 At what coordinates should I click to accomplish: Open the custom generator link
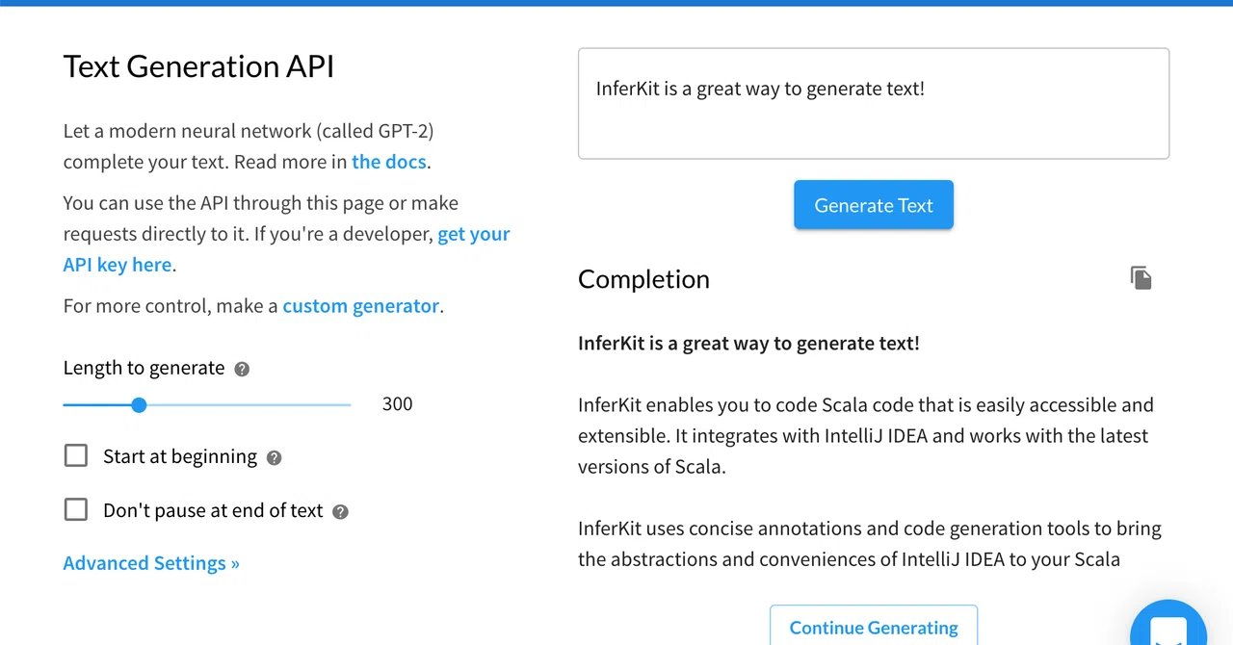click(361, 306)
